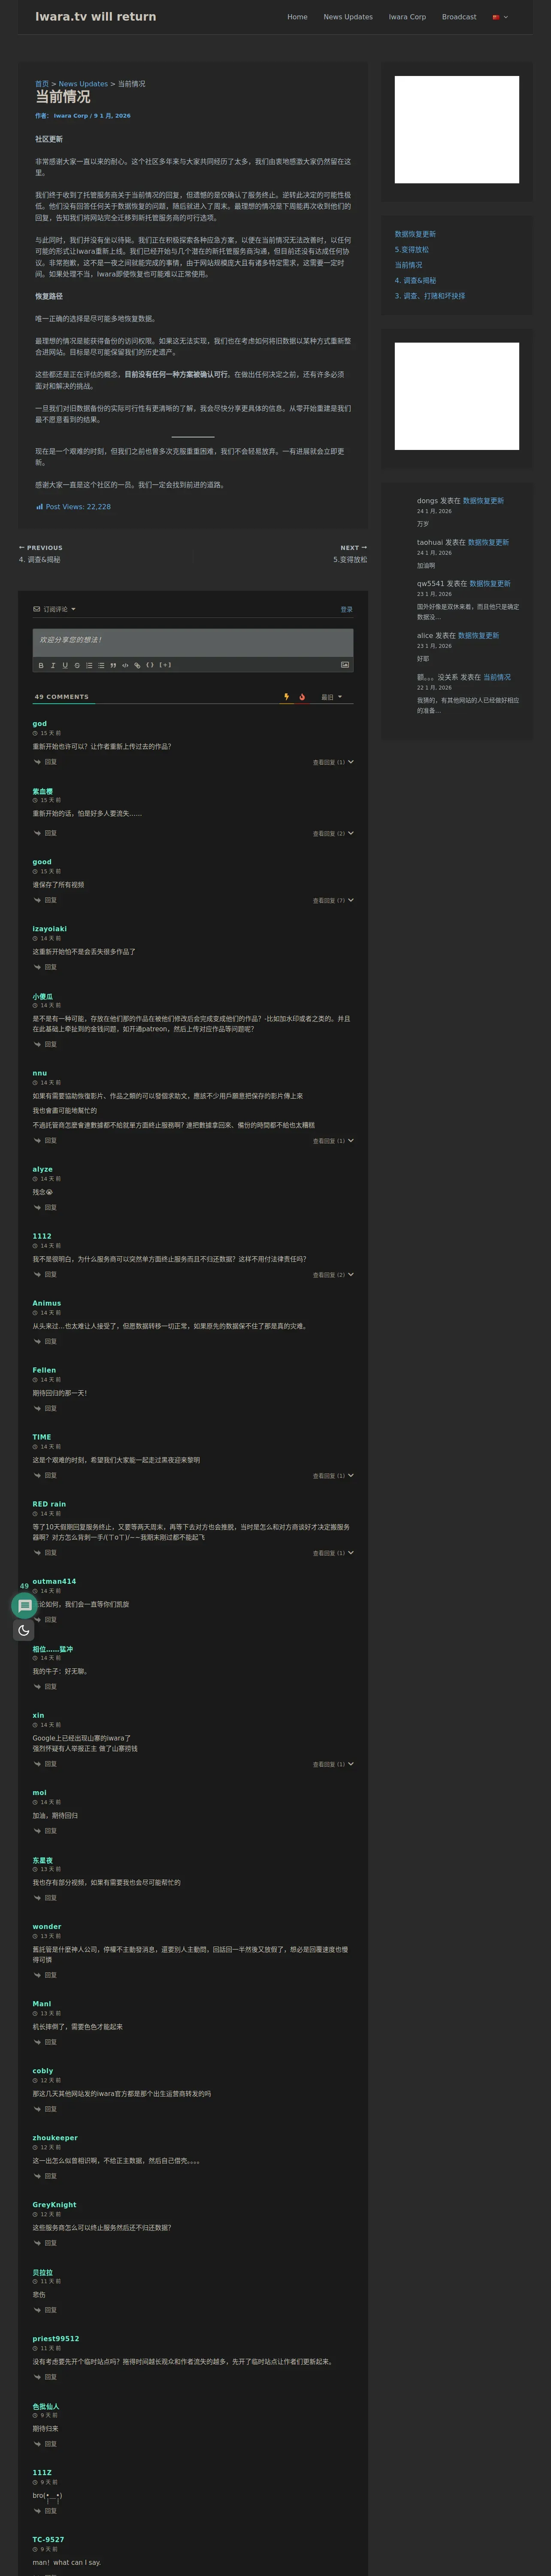The width and height of the screenshot is (551, 2576).
Task: Open the Iwara Corp menu item
Action: (407, 17)
